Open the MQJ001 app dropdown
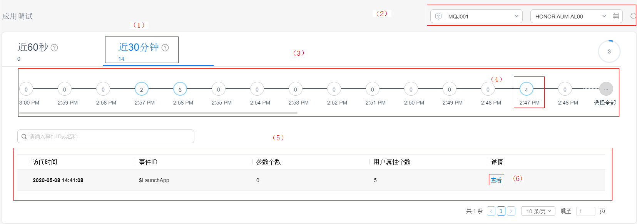Screen dimensions: 637x224 [x=476, y=16]
